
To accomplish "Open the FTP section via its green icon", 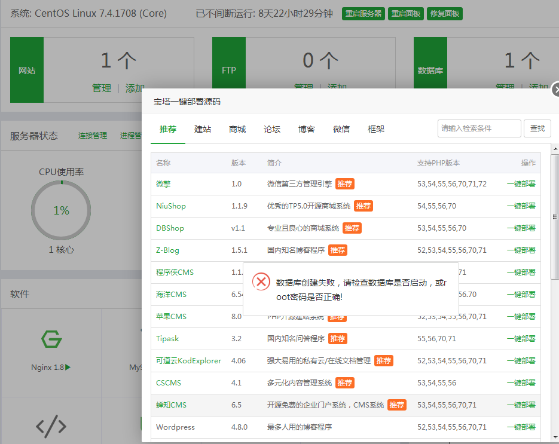I will click(228, 70).
